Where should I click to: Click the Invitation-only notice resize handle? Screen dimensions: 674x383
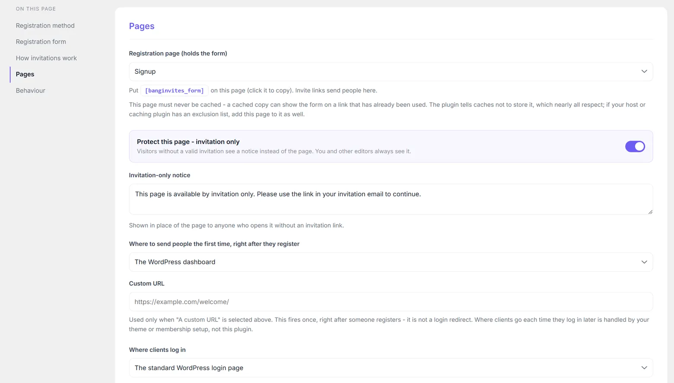[x=650, y=212]
